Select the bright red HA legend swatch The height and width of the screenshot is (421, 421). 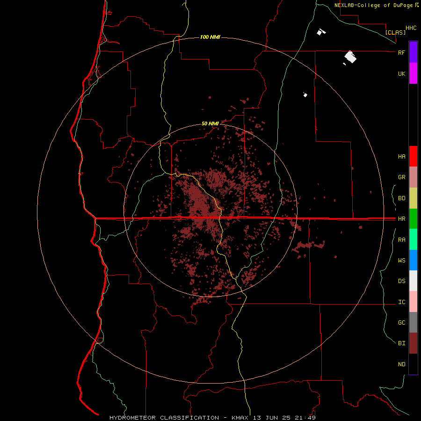(x=413, y=156)
